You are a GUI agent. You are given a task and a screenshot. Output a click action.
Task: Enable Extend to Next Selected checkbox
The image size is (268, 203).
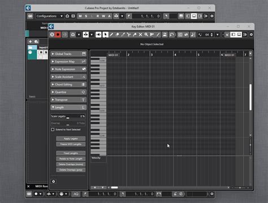53,130
